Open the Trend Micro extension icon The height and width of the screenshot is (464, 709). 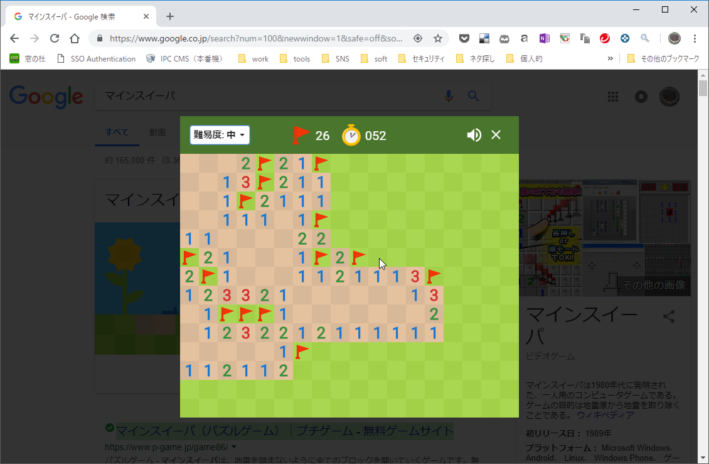[x=604, y=38]
